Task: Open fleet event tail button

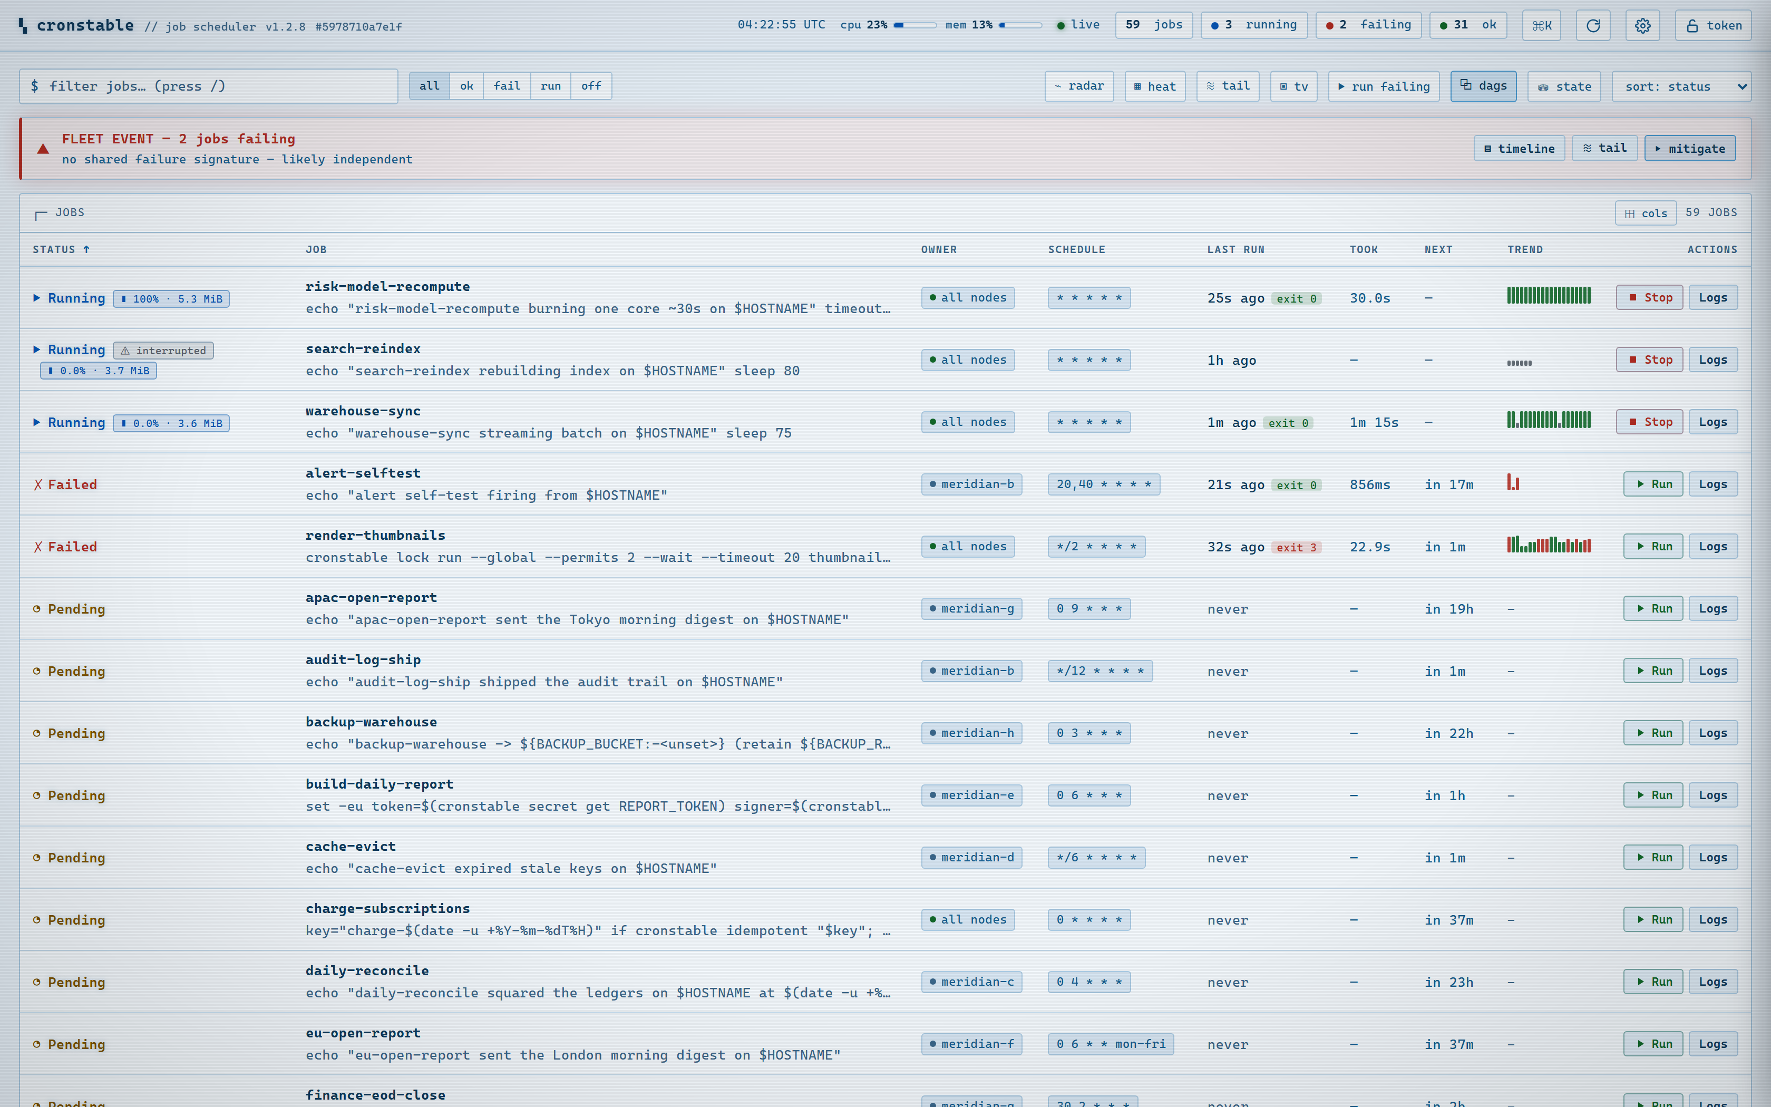Action: point(1604,149)
